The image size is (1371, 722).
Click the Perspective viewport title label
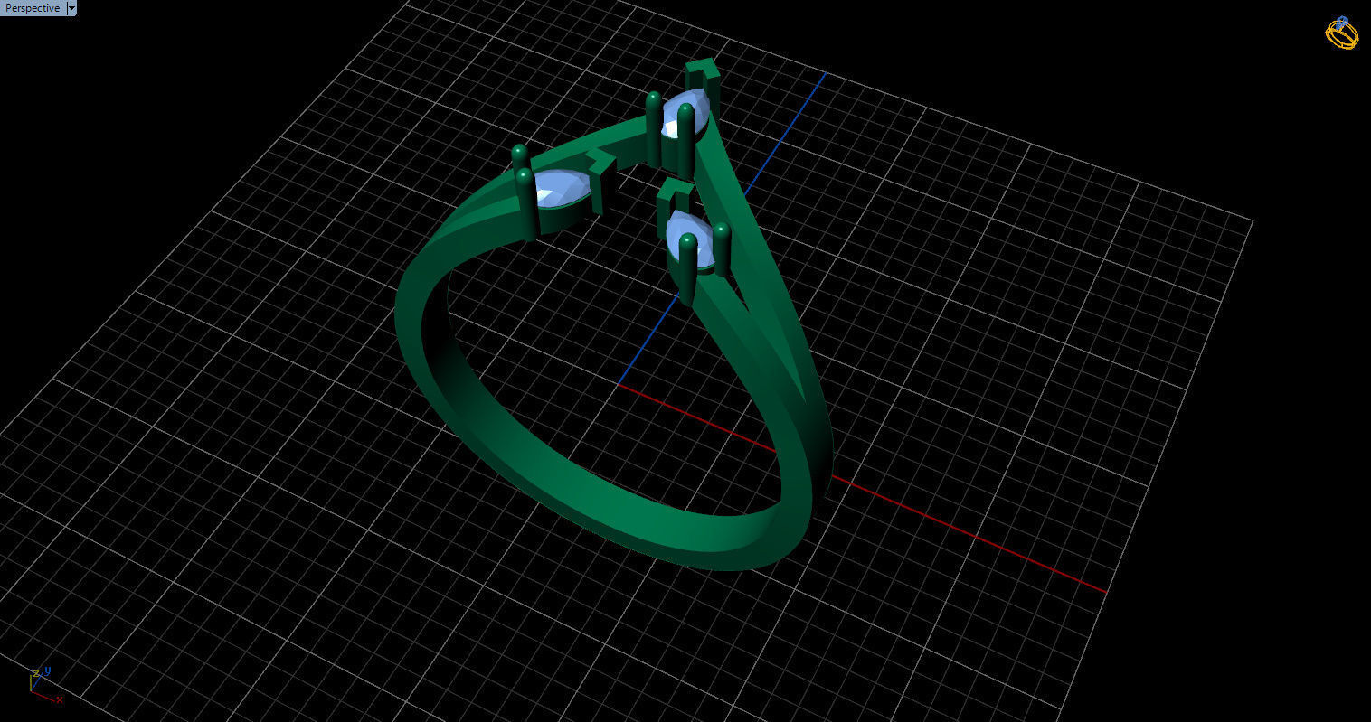pos(33,8)
